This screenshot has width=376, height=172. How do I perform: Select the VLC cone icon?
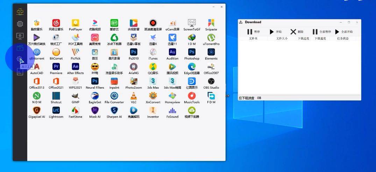click(134, 96)
